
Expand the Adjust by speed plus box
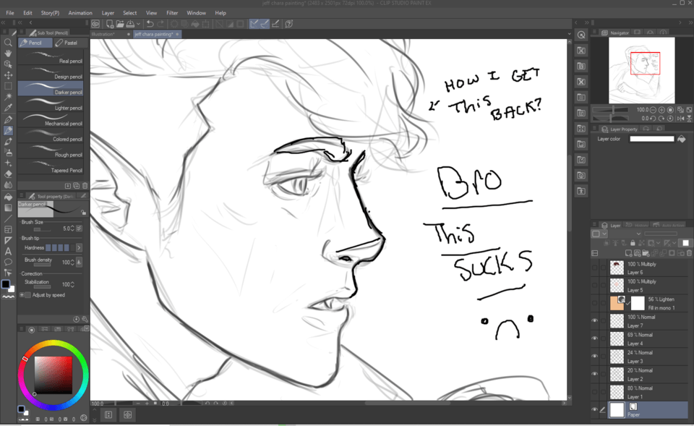tap(21, 295)
